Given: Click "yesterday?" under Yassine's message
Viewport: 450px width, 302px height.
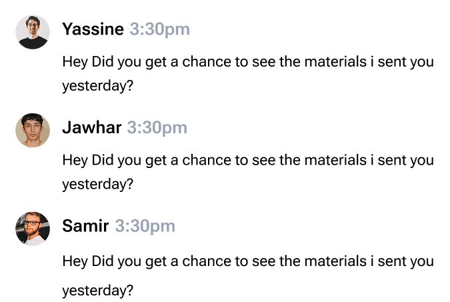Looking at the screenshot, I should [97, 86].
